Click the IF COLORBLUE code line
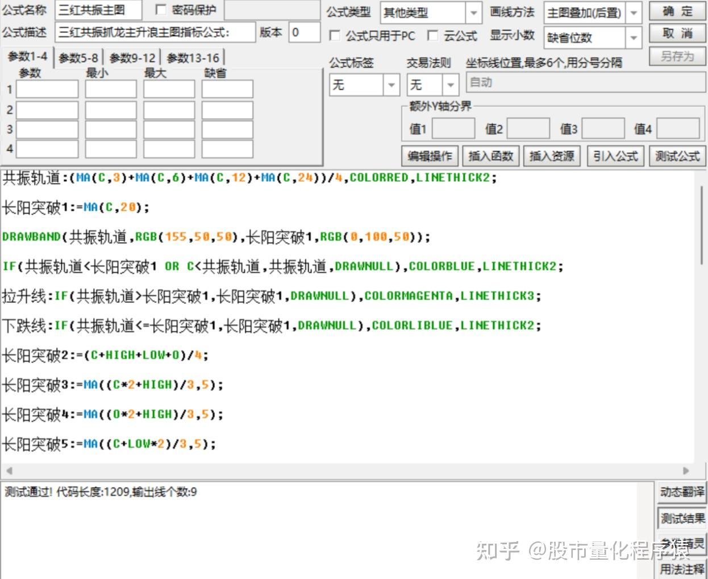The height and width of the screenshot is (579, 708). pyautogui.click(x=283, y=266)
